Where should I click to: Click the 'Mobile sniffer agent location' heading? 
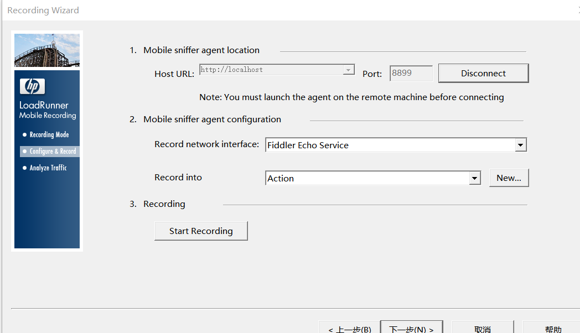point(201,50)
